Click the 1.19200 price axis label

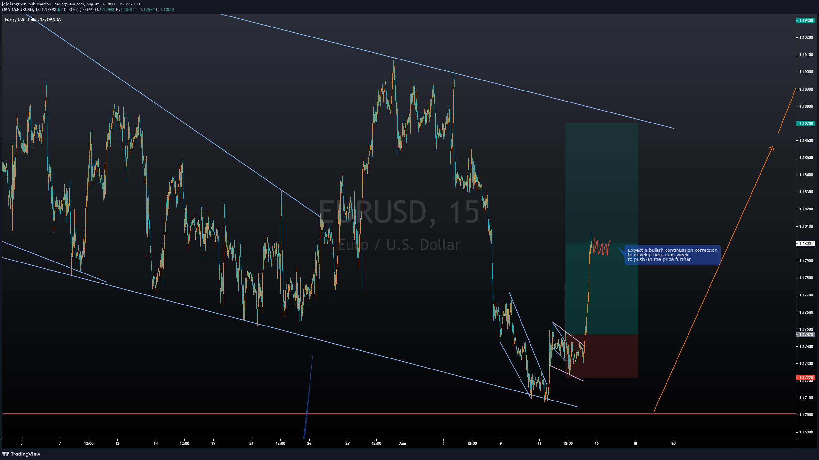tap(806, 37)
